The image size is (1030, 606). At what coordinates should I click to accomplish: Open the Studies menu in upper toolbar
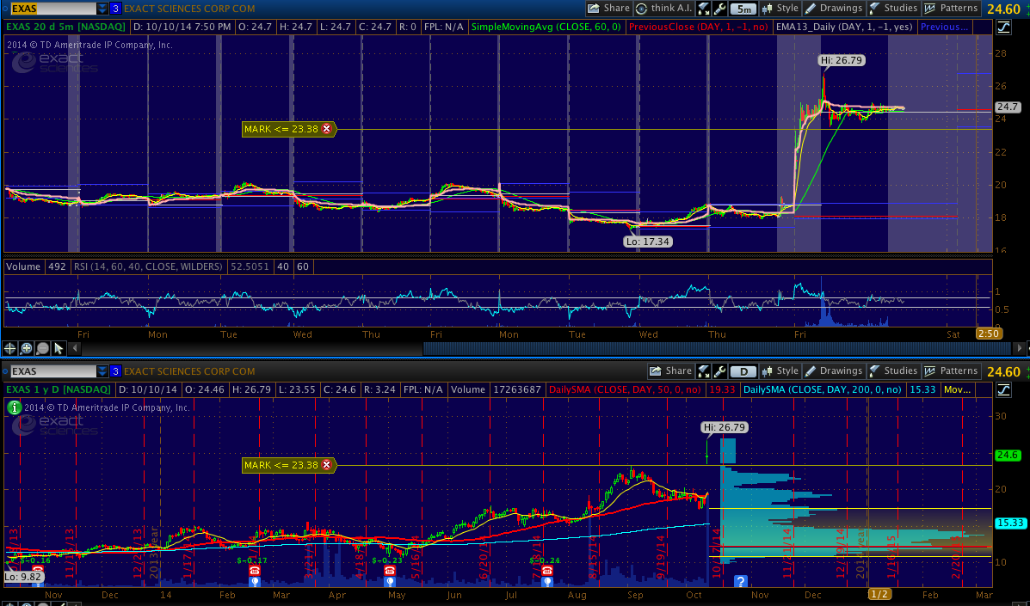pos(893,9)
